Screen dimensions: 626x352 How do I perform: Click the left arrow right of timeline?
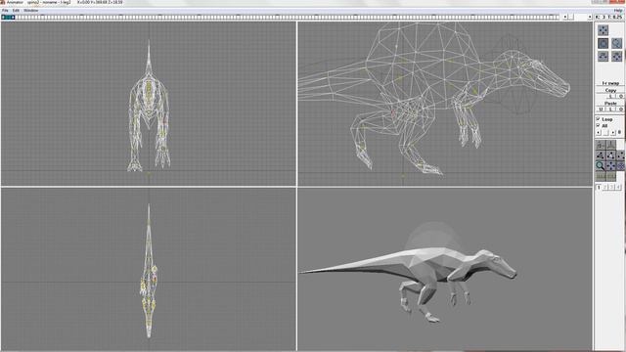(565, 17)
